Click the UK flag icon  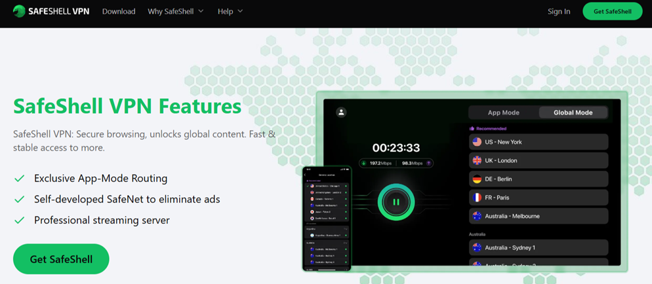tap(477, 160)
